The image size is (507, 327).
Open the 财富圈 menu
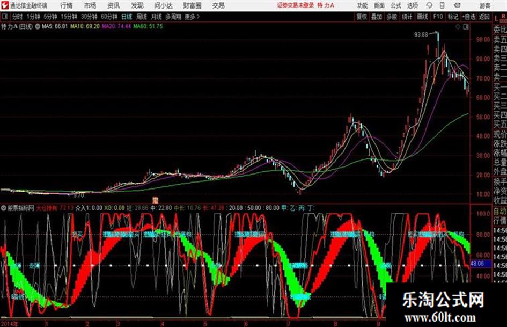pos(192,5)
